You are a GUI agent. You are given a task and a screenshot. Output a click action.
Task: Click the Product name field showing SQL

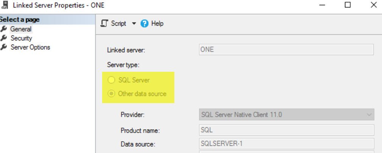click(287, 130)
